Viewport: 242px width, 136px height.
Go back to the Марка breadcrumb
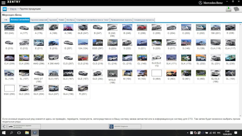pyautogui.click(x=13, y=9)
